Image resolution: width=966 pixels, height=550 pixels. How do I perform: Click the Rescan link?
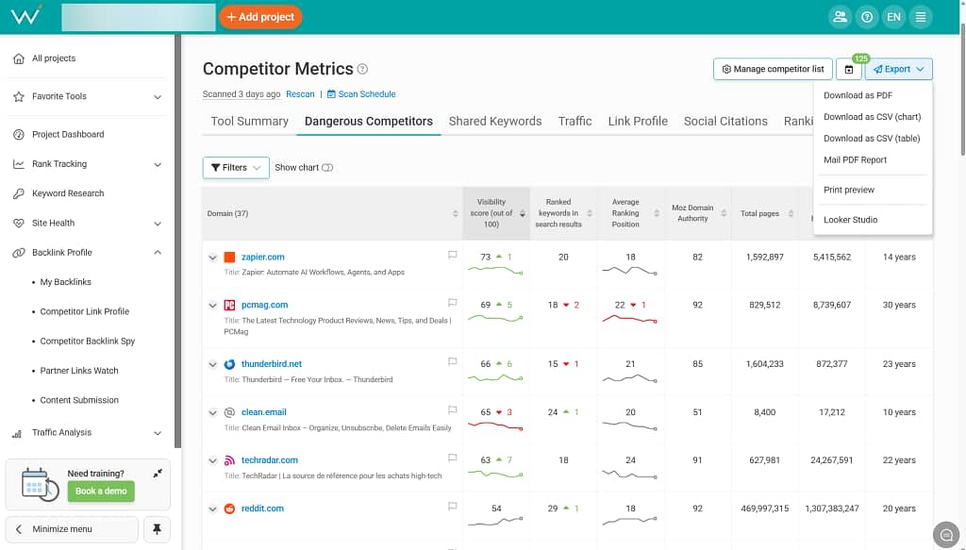pyautogui.click(x=300, y=94)
